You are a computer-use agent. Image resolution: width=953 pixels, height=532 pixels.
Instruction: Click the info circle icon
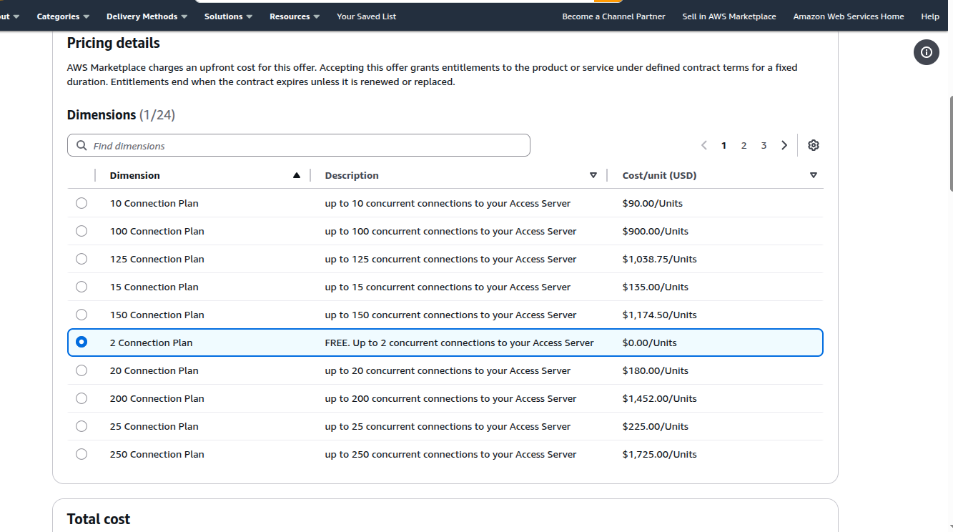[926, 52]
